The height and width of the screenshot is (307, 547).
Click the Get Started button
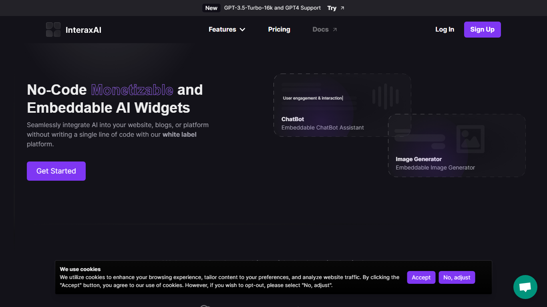click(56, 171)
